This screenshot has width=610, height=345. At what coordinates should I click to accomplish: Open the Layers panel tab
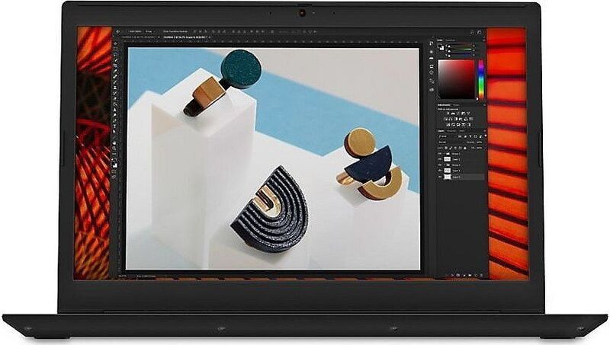[440, 131]
